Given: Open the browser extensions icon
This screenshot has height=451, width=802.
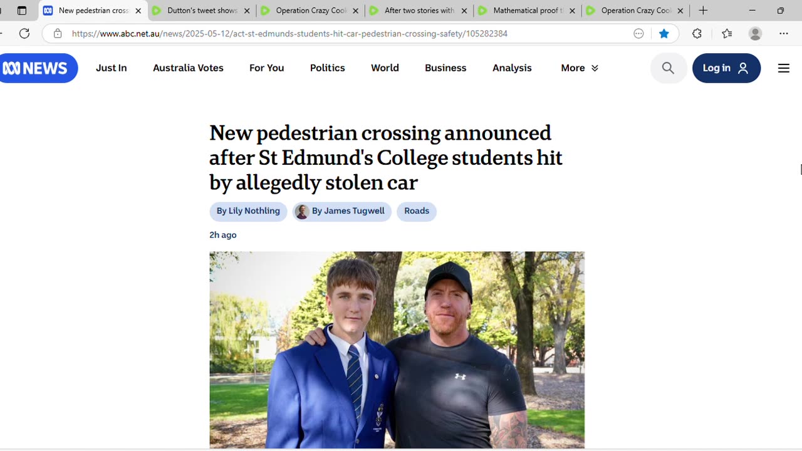Looking at the screenshot, I should 697,34.
